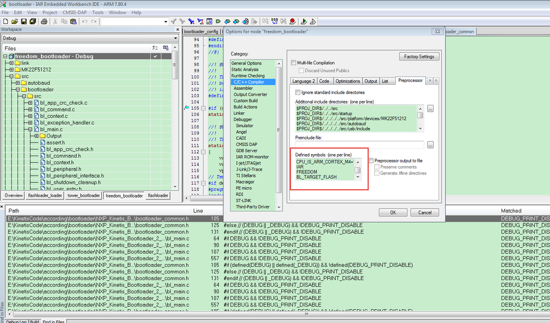Select CMSIS DAP in Category list
This screenshot has width=550, height=323.
pos(246,144)
